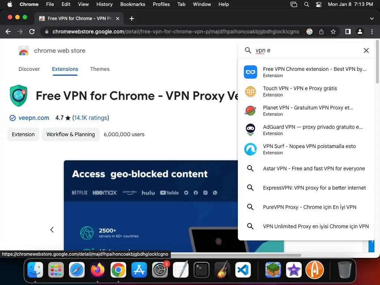Open the 14.1K ratings link
The image size is (380, 285).
click(x=91, y=118)
